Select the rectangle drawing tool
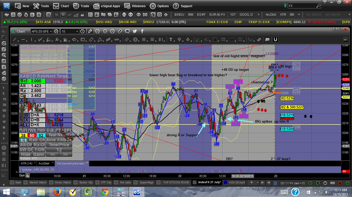 pyautogui.click(x=82, y=40)
